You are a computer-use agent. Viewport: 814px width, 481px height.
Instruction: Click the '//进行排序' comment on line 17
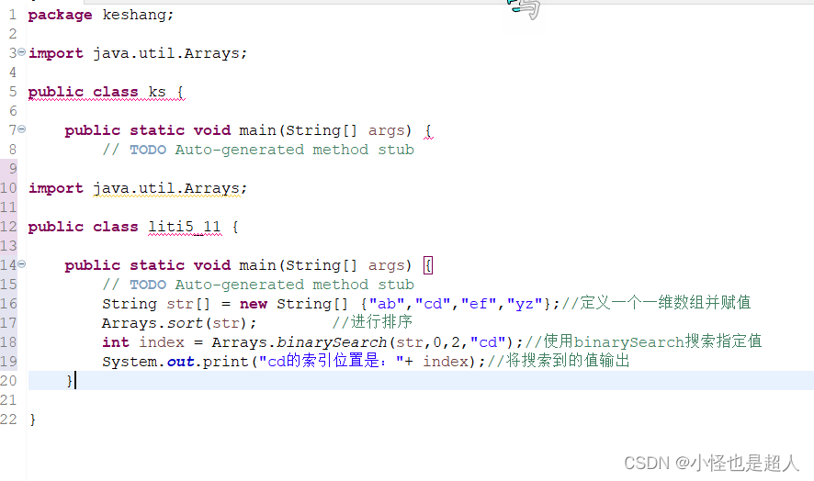click(372, 321)
